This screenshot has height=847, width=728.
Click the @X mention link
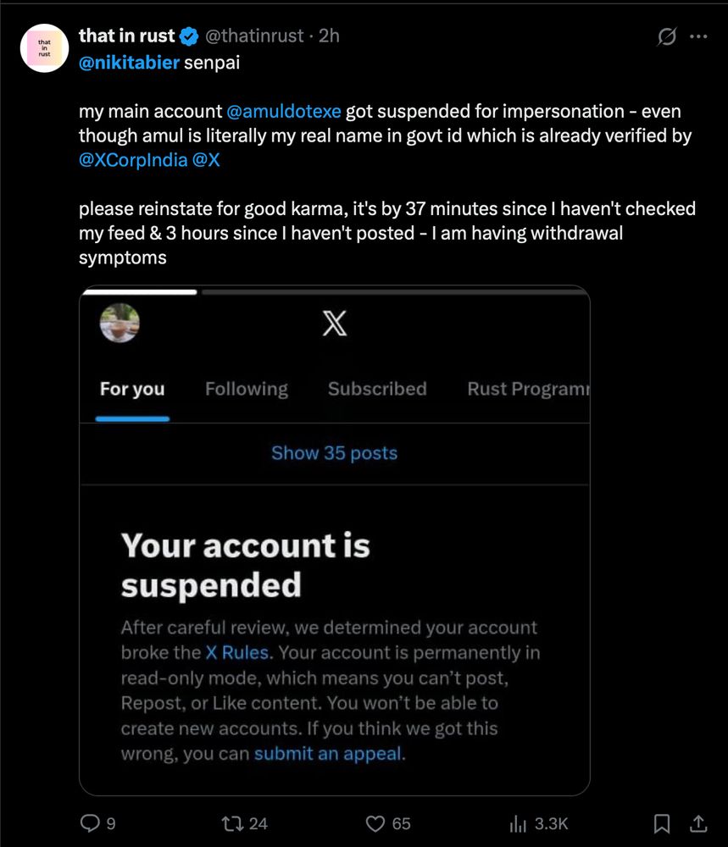(206, 160)
